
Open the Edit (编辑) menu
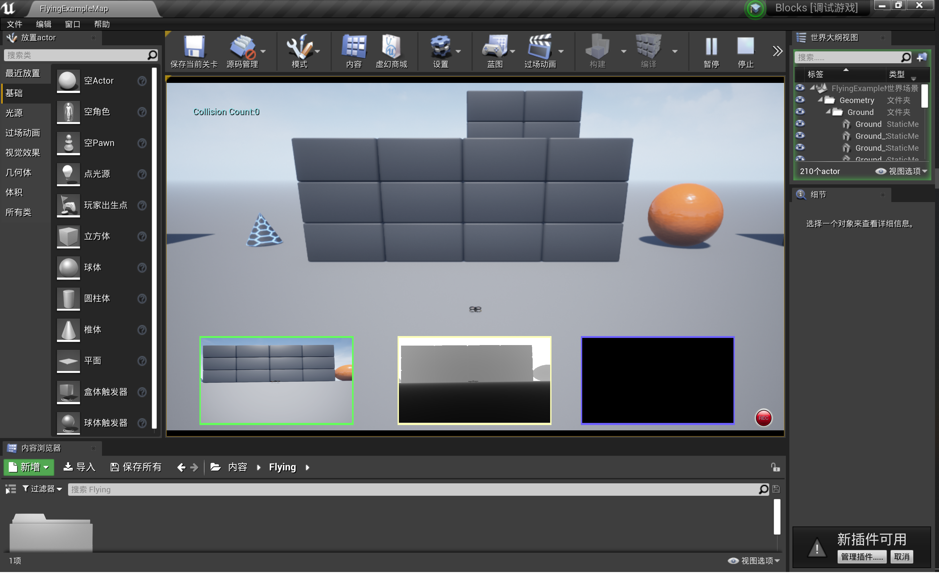pos(43,24)
